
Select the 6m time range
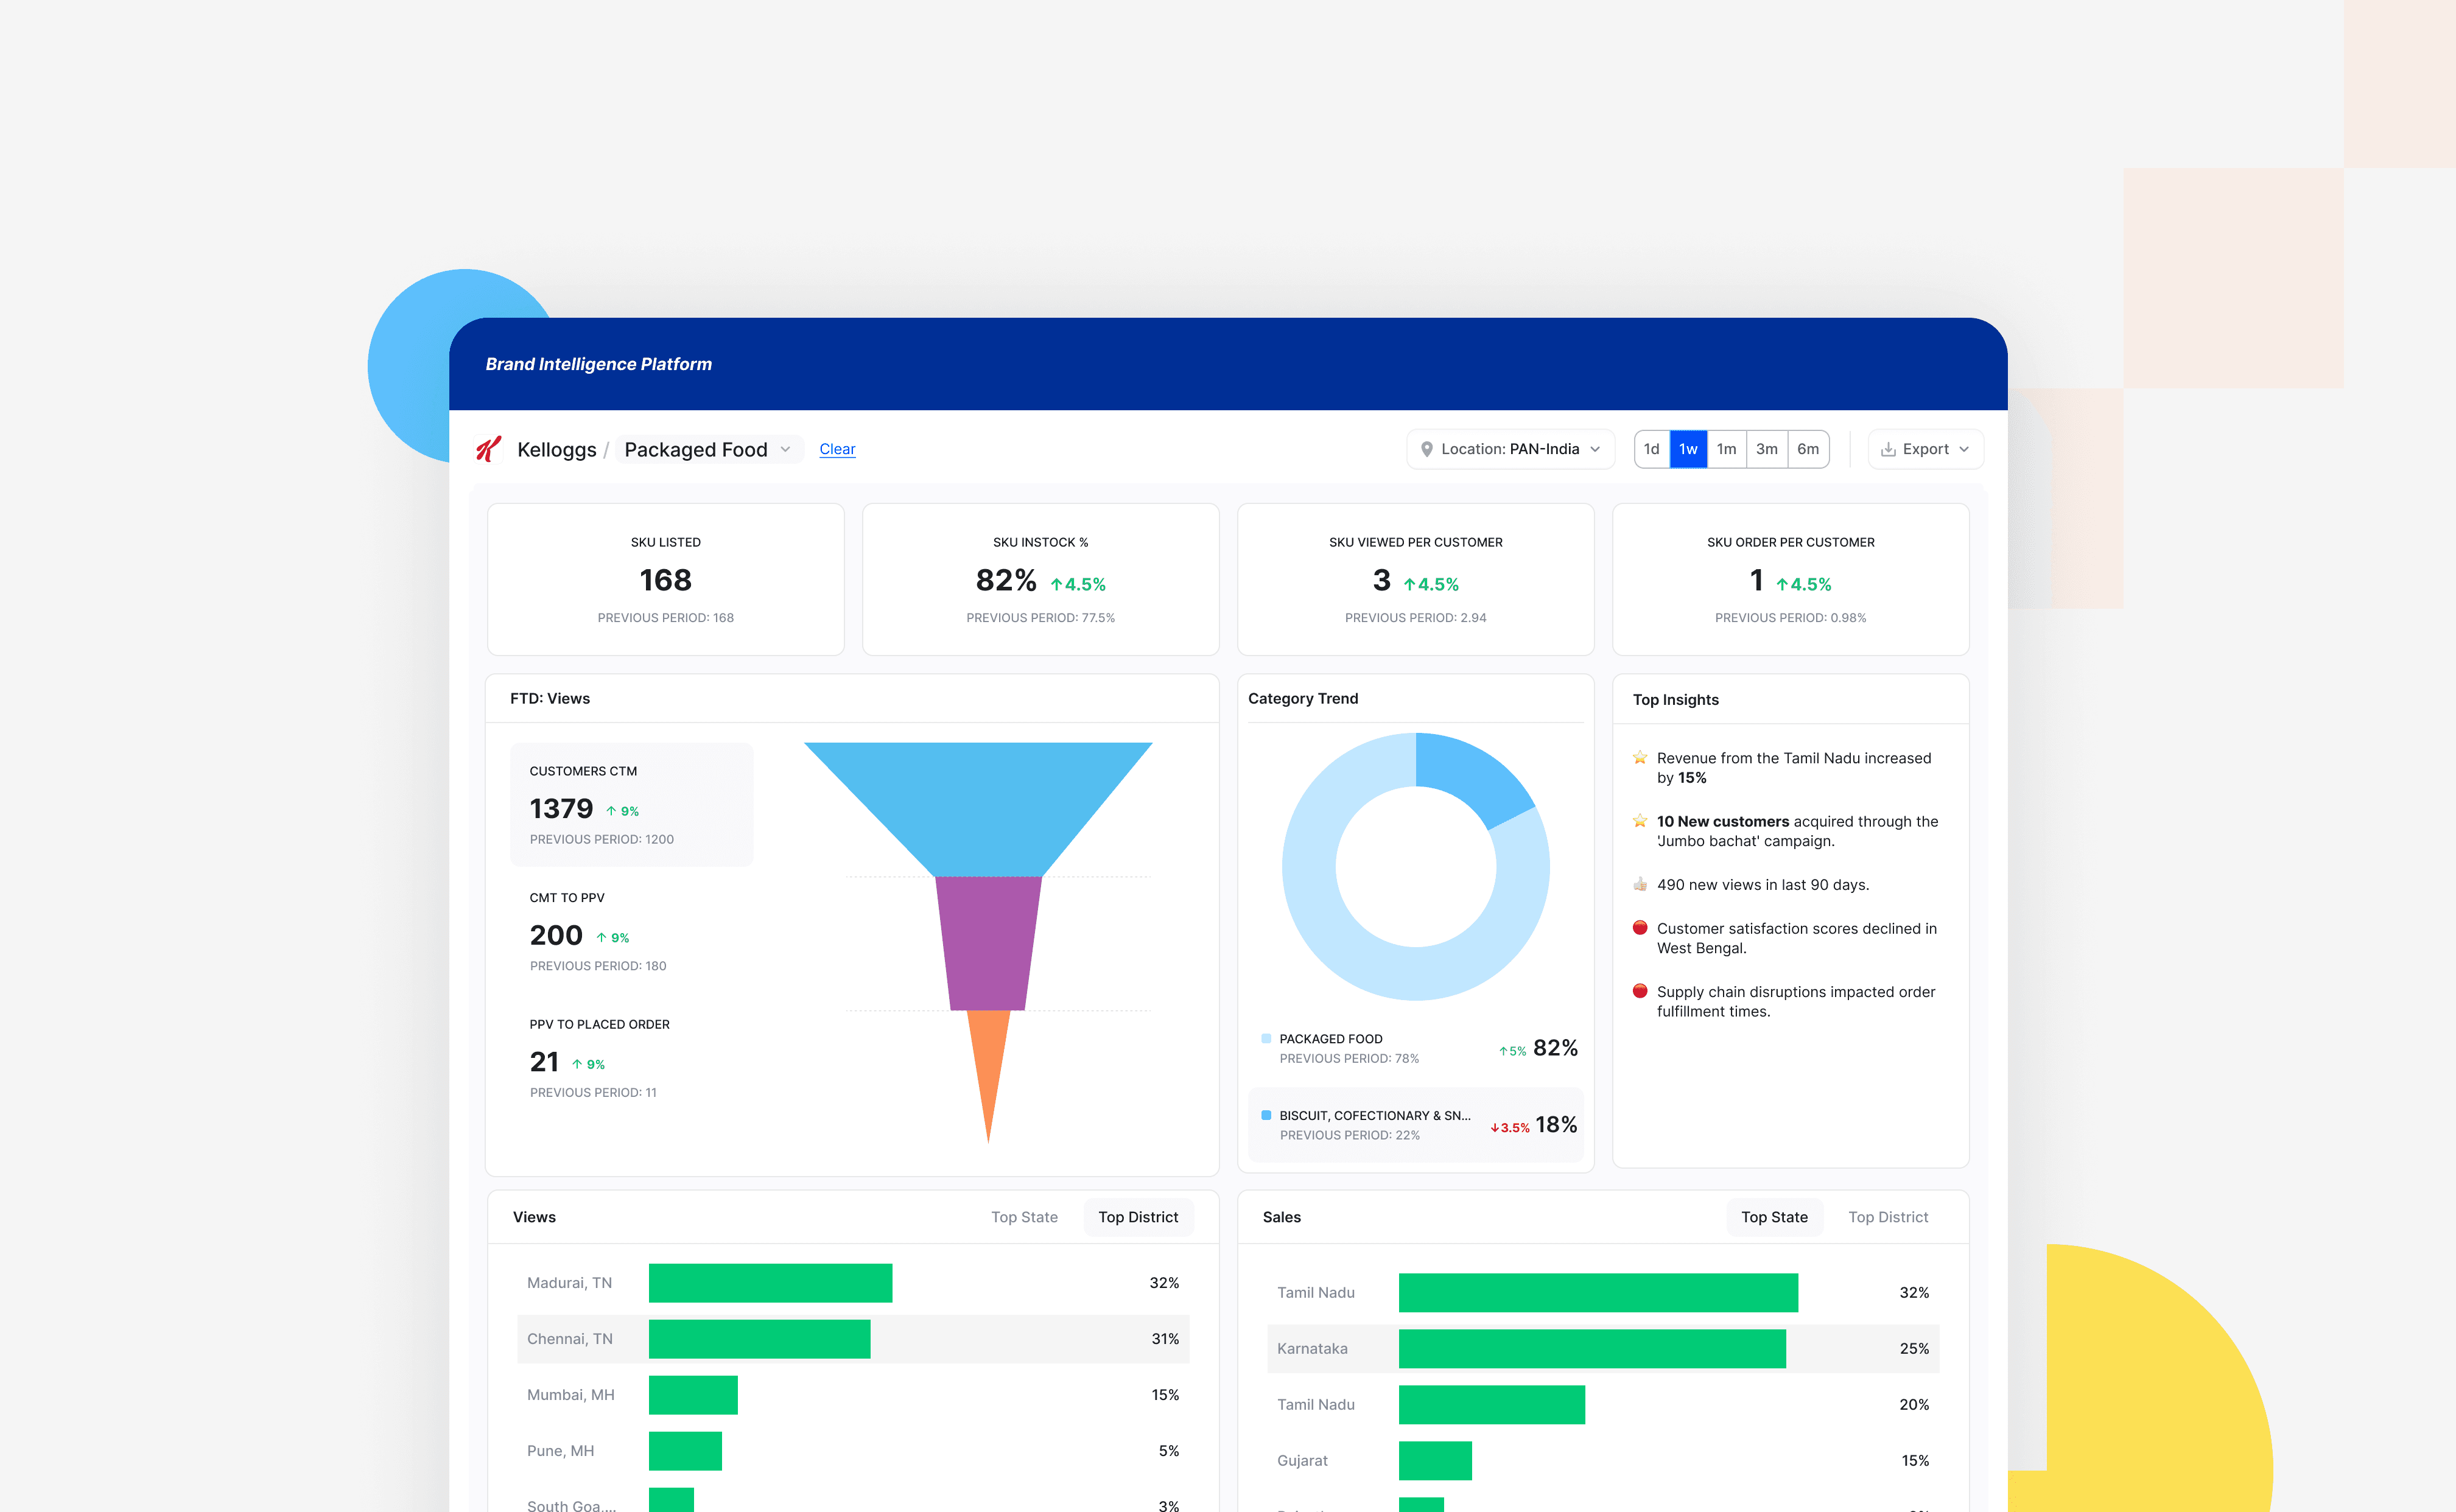pos(1808,449)
